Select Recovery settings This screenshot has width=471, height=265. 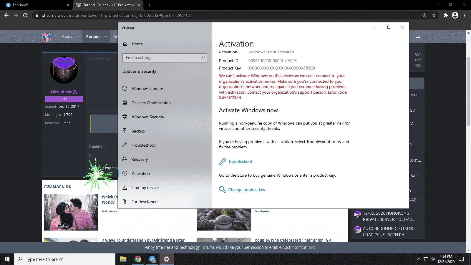[135, 159]
